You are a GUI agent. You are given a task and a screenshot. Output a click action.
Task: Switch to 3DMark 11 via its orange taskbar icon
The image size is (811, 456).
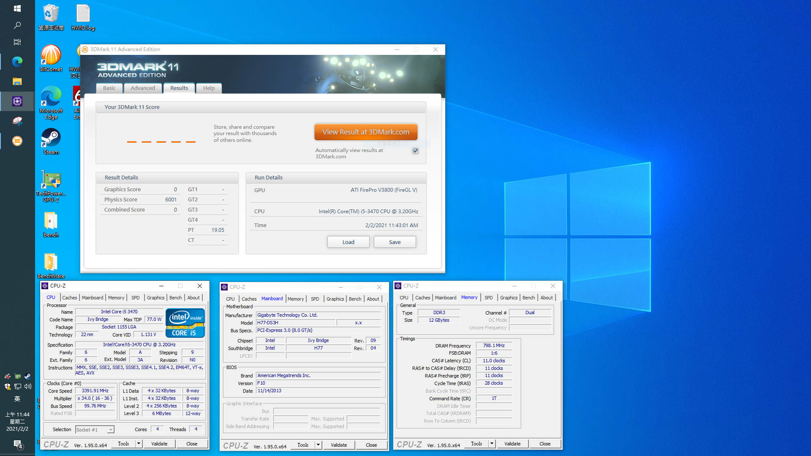click(17, 141)
